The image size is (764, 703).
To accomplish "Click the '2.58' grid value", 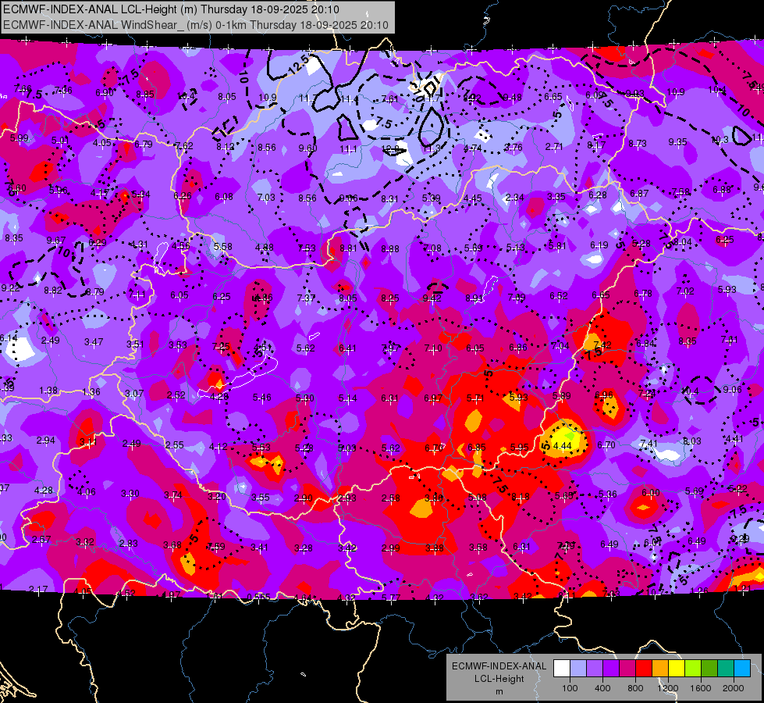I will point(391,498).
